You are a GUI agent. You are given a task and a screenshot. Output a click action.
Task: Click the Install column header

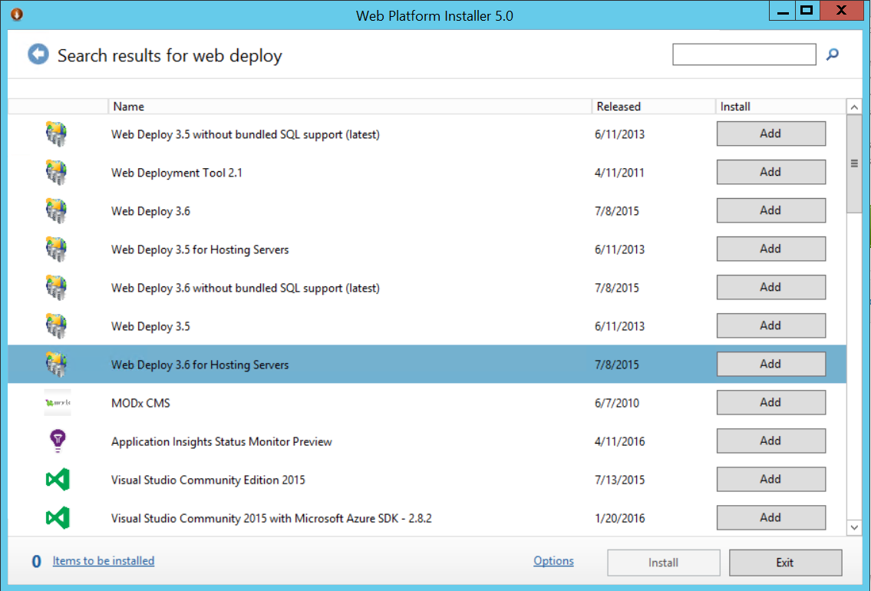(780, 106)
